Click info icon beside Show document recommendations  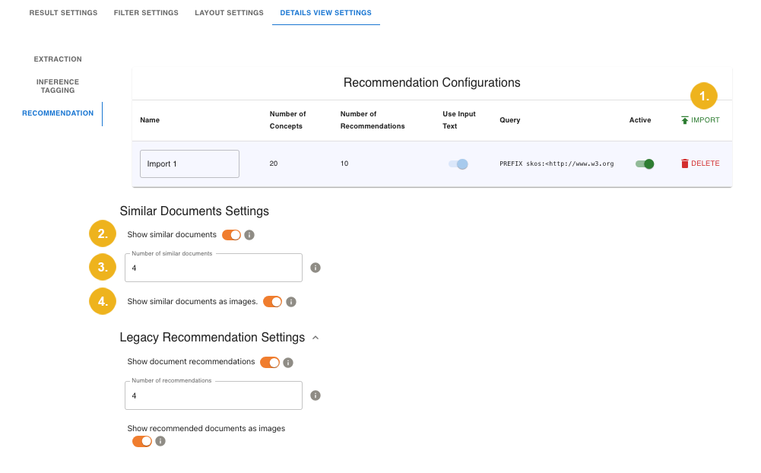(288, 363)
